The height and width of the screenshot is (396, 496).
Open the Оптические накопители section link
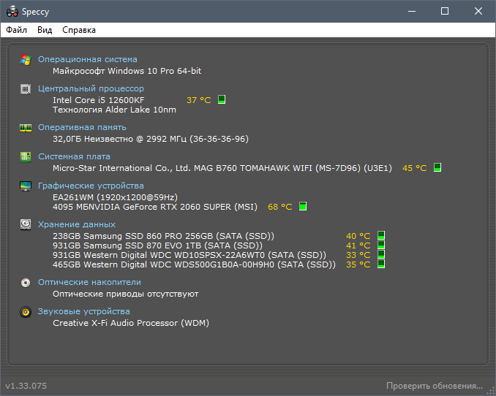pos(89,282)
